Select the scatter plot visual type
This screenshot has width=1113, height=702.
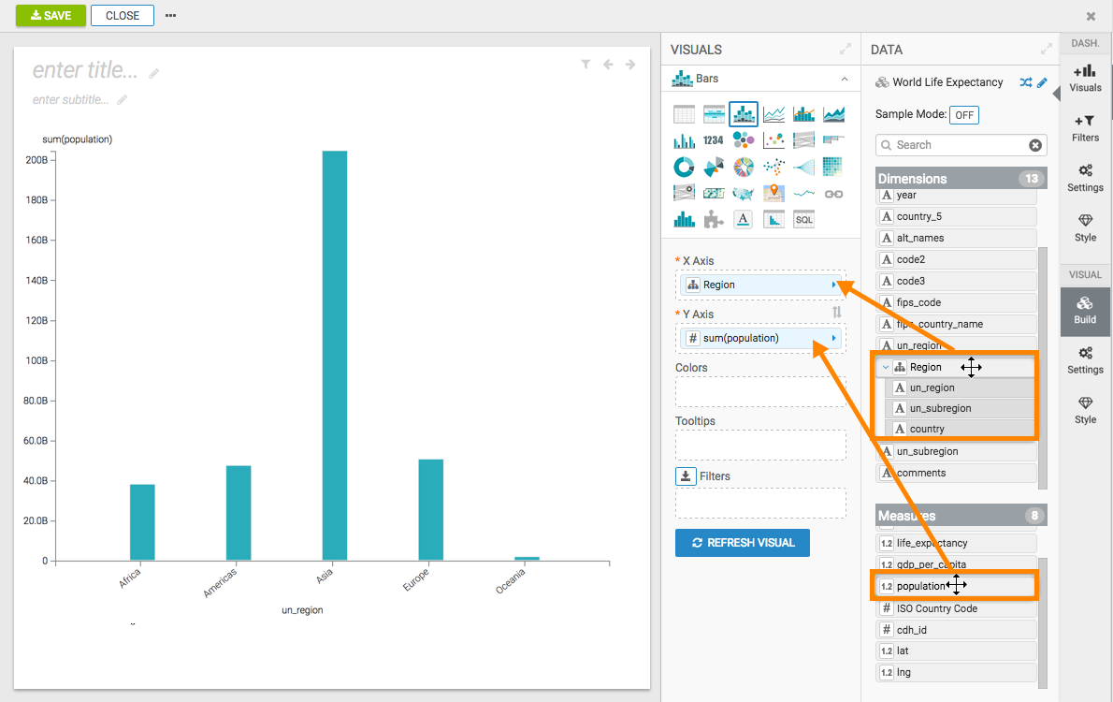[773, 140]
